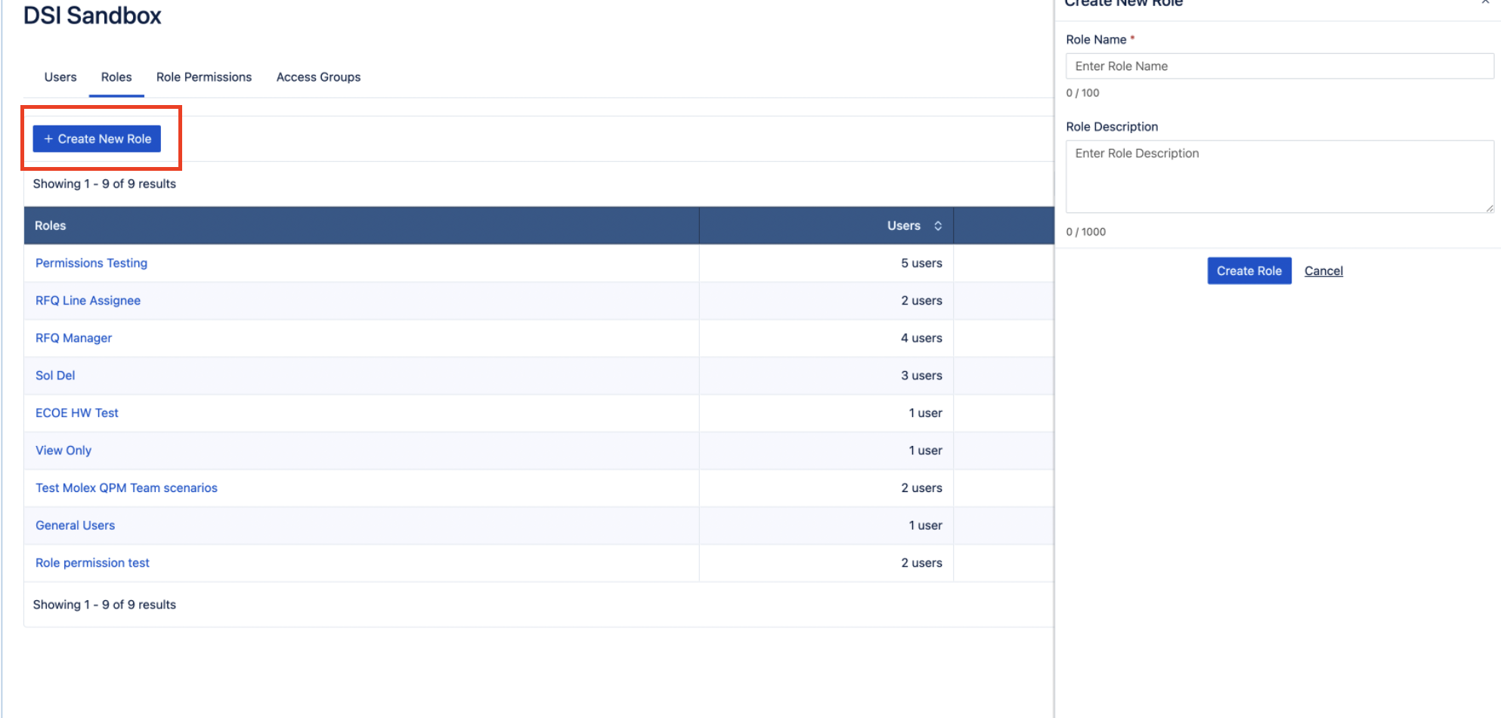1501x718 pixels.
Task: Open the Sol Del role
Action: point(55,376)
